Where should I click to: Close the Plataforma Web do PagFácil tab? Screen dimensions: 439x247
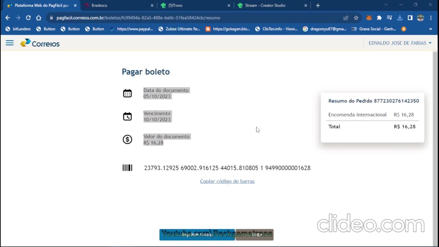(75, 5)
